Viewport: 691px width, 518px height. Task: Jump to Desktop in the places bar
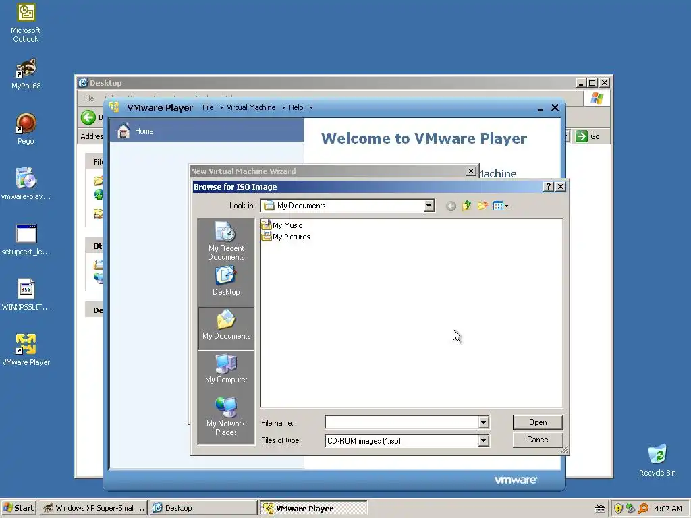[x=226, y=281]
